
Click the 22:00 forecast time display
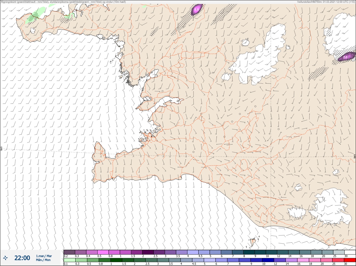[x=22, y=258]
